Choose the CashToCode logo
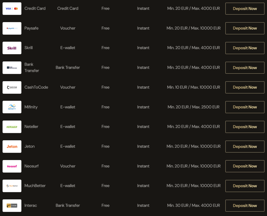The width and height of the screenshot is (267, 216). click(12, 87)
